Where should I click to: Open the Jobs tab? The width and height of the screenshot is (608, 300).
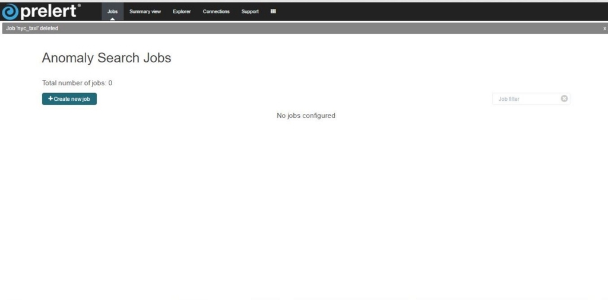pos(112,12)
